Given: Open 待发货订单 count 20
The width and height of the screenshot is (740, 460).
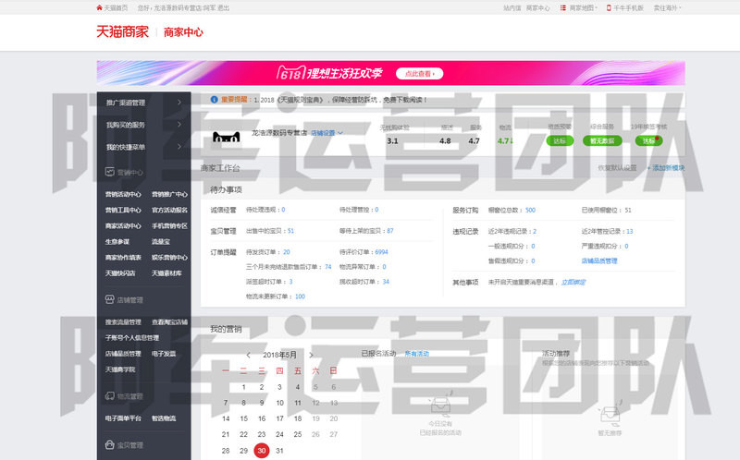Looking at the screenshot, I should 287,252.
